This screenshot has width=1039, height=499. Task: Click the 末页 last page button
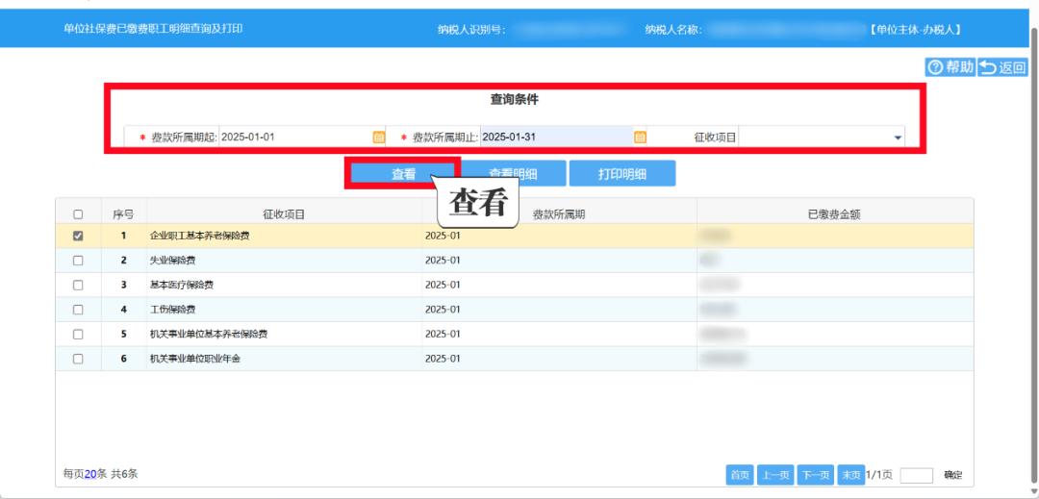850,475
